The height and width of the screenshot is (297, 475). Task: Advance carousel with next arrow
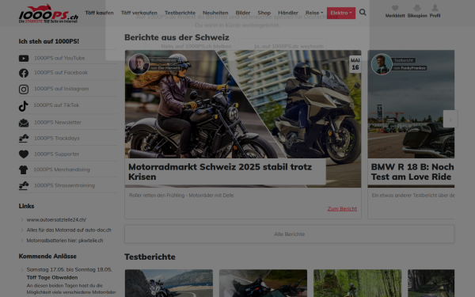pos(450,119)
